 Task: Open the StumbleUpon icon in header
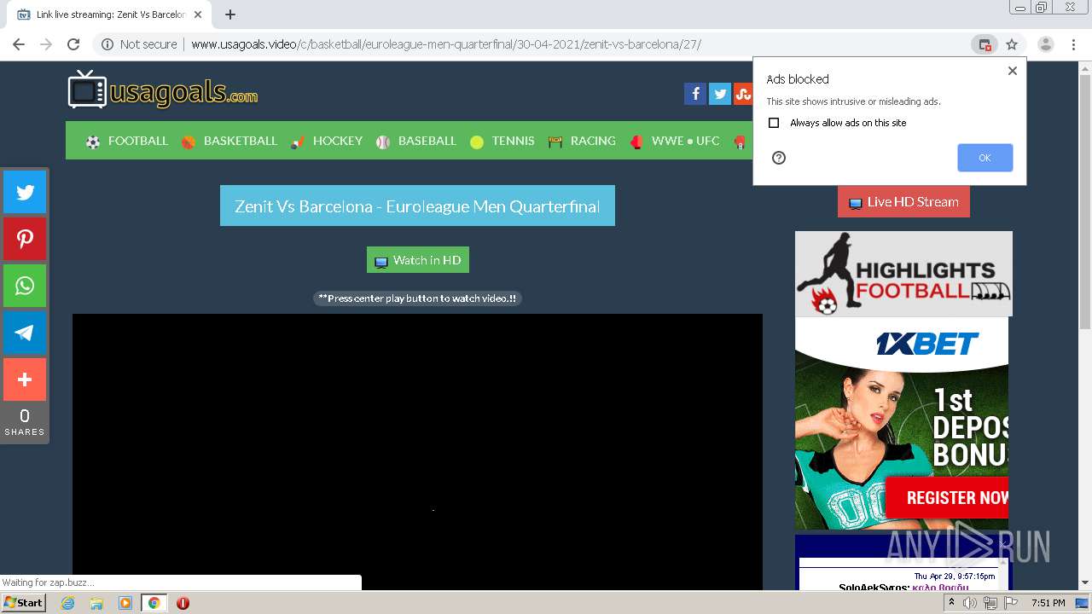coord(743,94)
